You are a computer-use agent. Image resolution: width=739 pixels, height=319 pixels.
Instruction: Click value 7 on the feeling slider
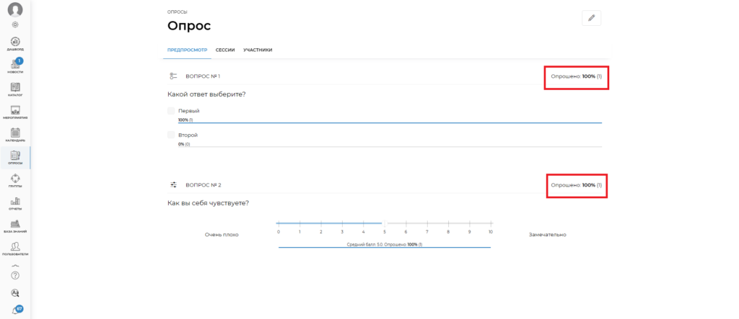[427, 224]
